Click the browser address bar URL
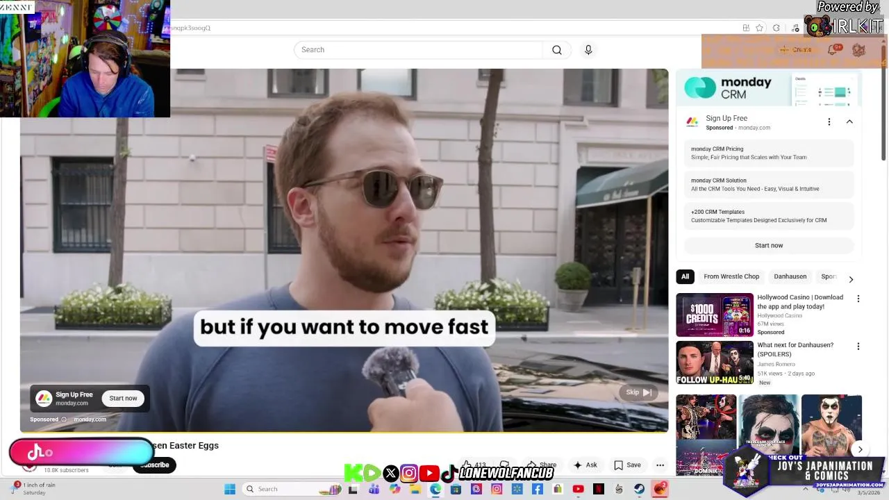Image resolution: width=889 pixels, height=500 pixels. click(189, 28)
